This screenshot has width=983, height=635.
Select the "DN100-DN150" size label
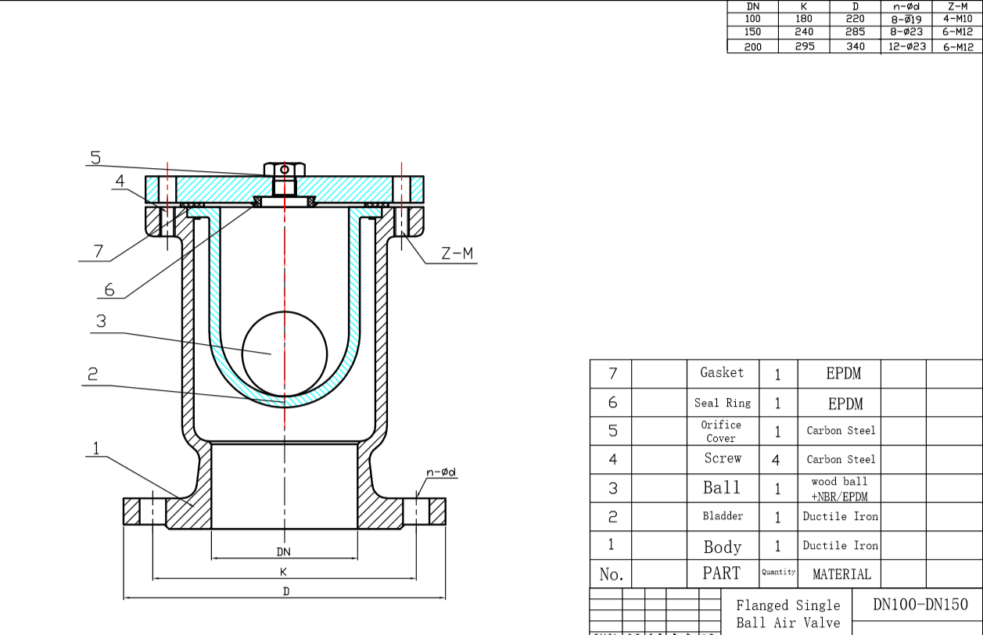point(920,605)
